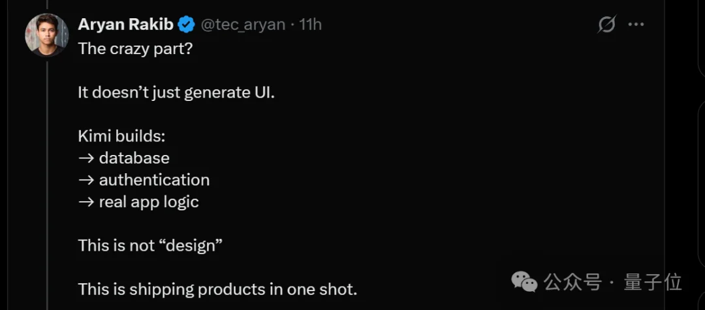Click the Aryan Rakib display name
Image resolution: width=705 pixels, height=310 pixels.
coord(126,25)
